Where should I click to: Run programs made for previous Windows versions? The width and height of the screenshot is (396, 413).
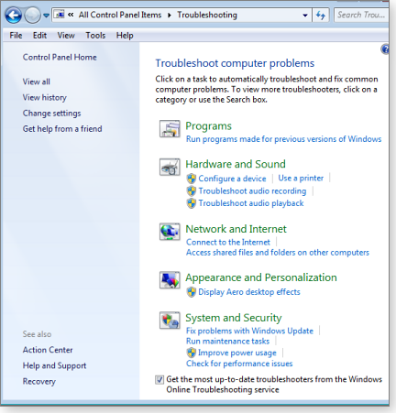pyautogui.click(x=284, y=139)
